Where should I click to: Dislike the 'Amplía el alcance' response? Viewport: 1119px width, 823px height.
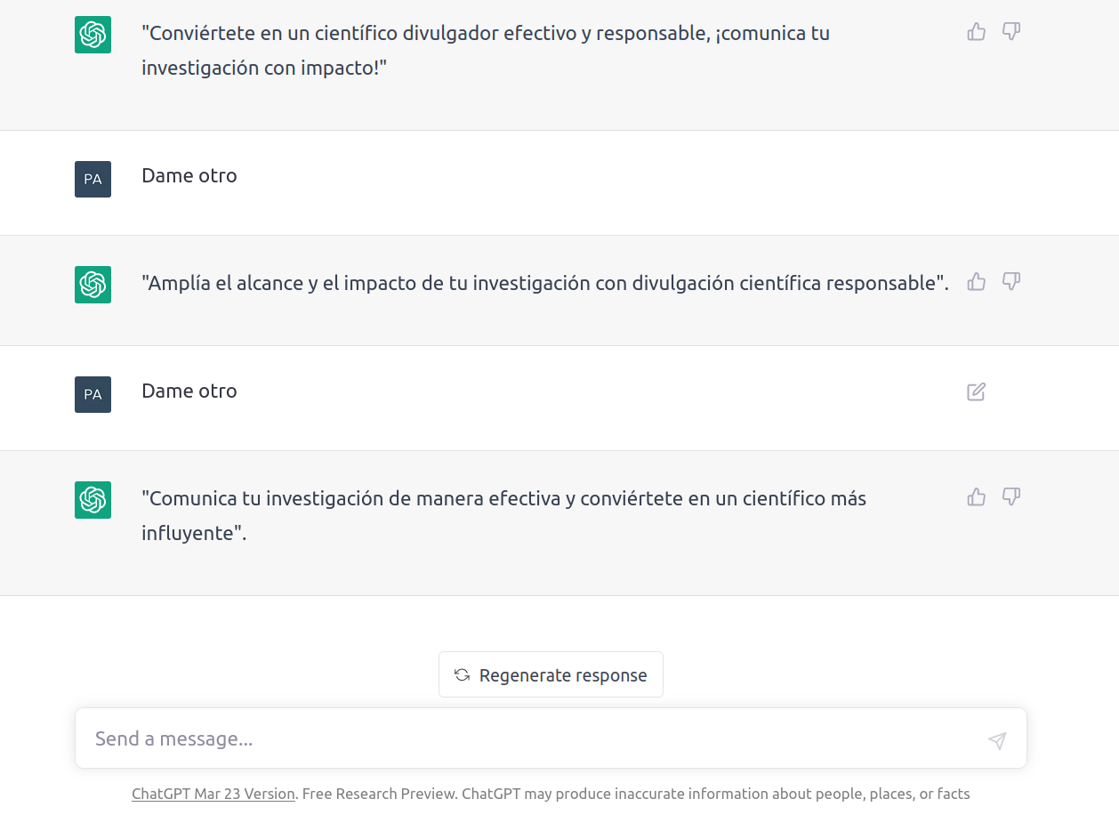pos(1010,282)
